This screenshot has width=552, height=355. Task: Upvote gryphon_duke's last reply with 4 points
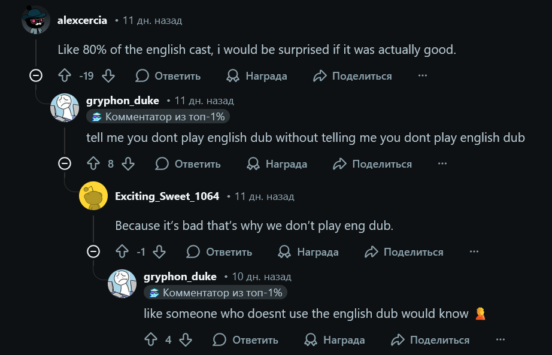click(151, 340)
